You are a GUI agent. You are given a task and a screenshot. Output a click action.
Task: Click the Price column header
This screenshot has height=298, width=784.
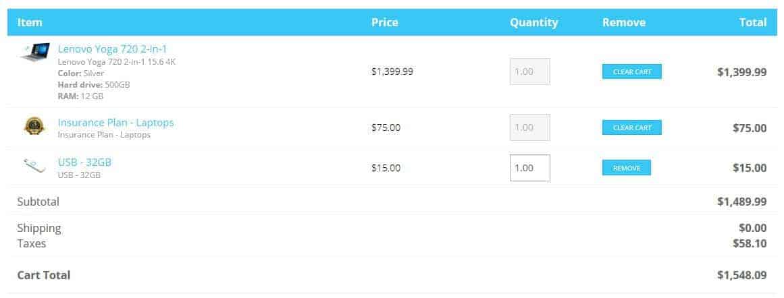(x=384, y=22)
